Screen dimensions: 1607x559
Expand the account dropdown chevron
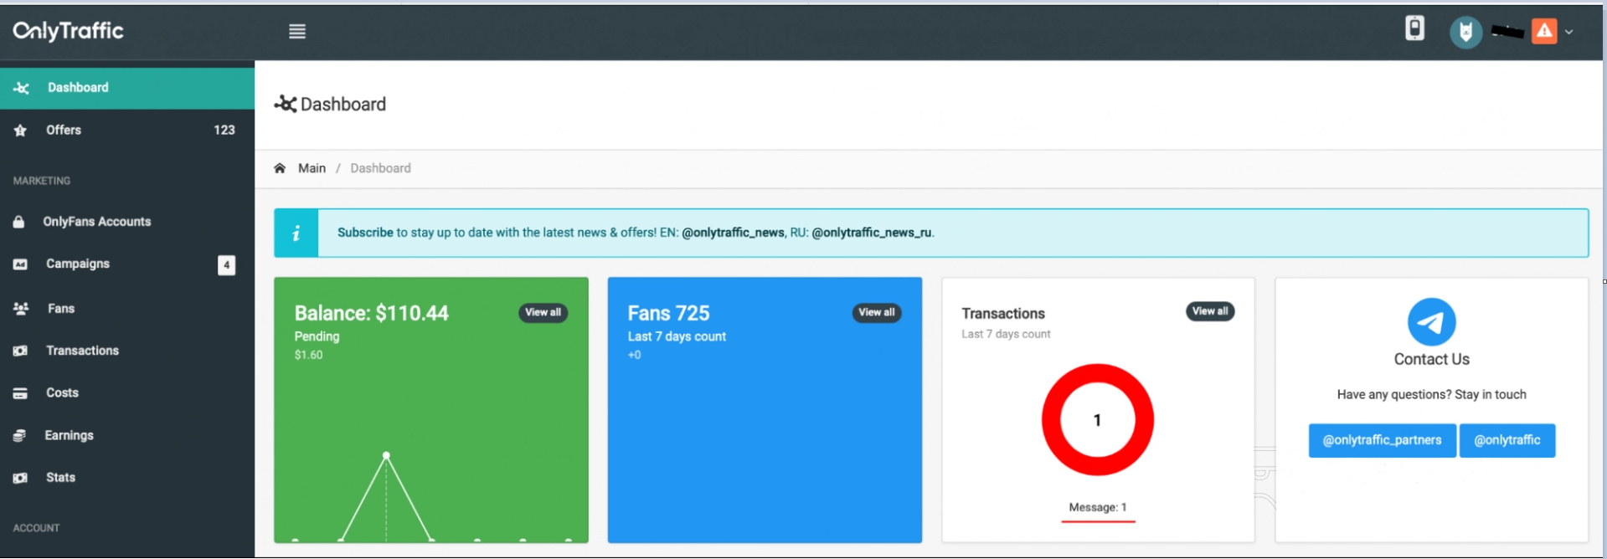click(1569, 32)
